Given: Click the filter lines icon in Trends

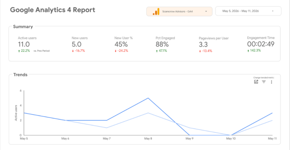Looking at the screenshot, I should 264,82.
